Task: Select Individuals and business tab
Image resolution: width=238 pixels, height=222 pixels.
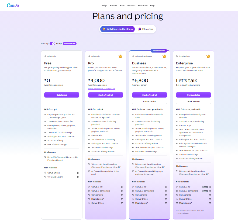Action: tap(118, 29)
